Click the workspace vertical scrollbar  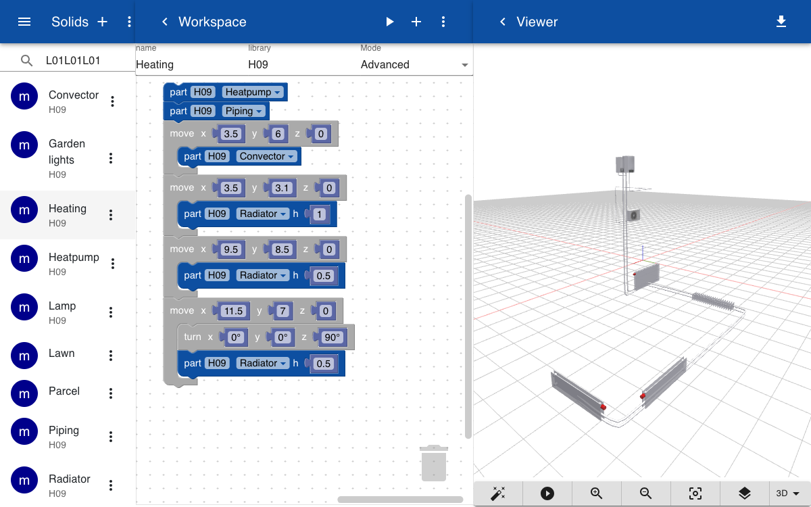click(x=468, y=316)
